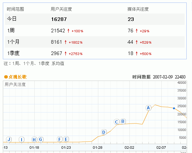
Task: Open news marker F on the chart
Action: coord(60,139)
